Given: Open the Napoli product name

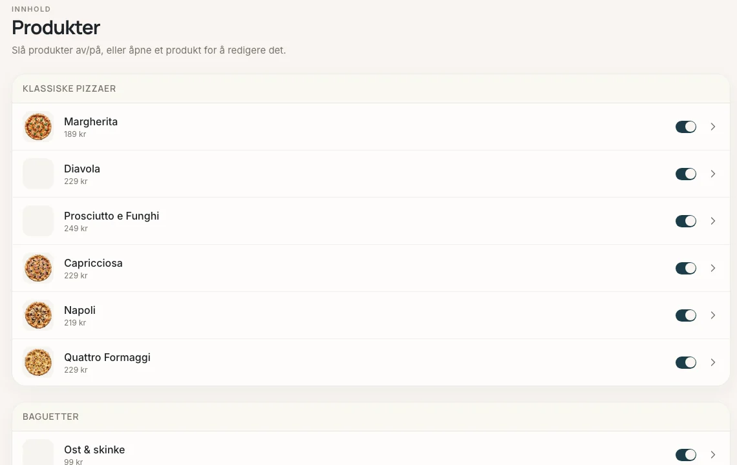Looking at the screenshot, I should click(80, 311).
